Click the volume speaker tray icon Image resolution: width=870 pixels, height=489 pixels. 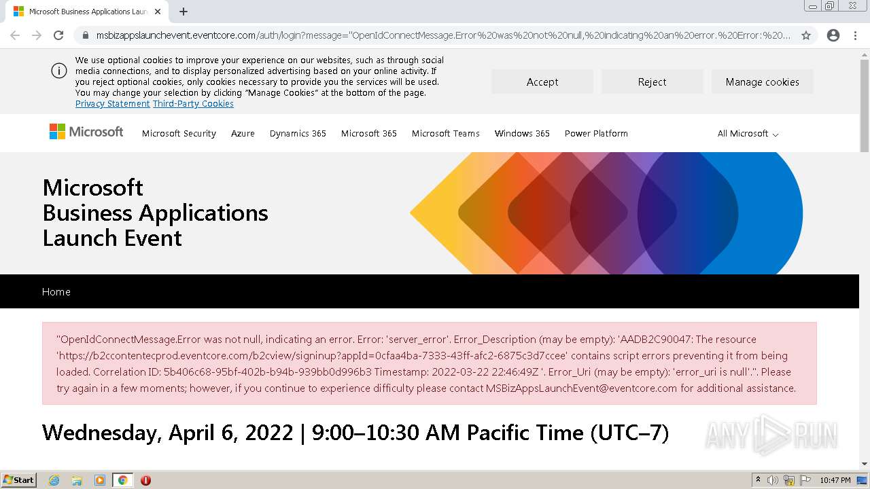pyautogui.click(x=773, y=480)
